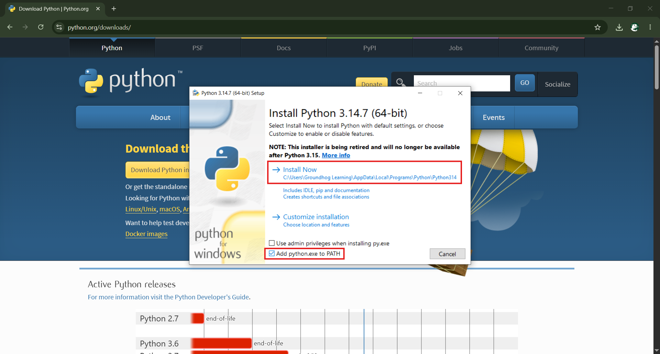Enable admin privileges for py.exe checkbox
The width and height of the screenshot is (660, 354).
coord(272,243)
